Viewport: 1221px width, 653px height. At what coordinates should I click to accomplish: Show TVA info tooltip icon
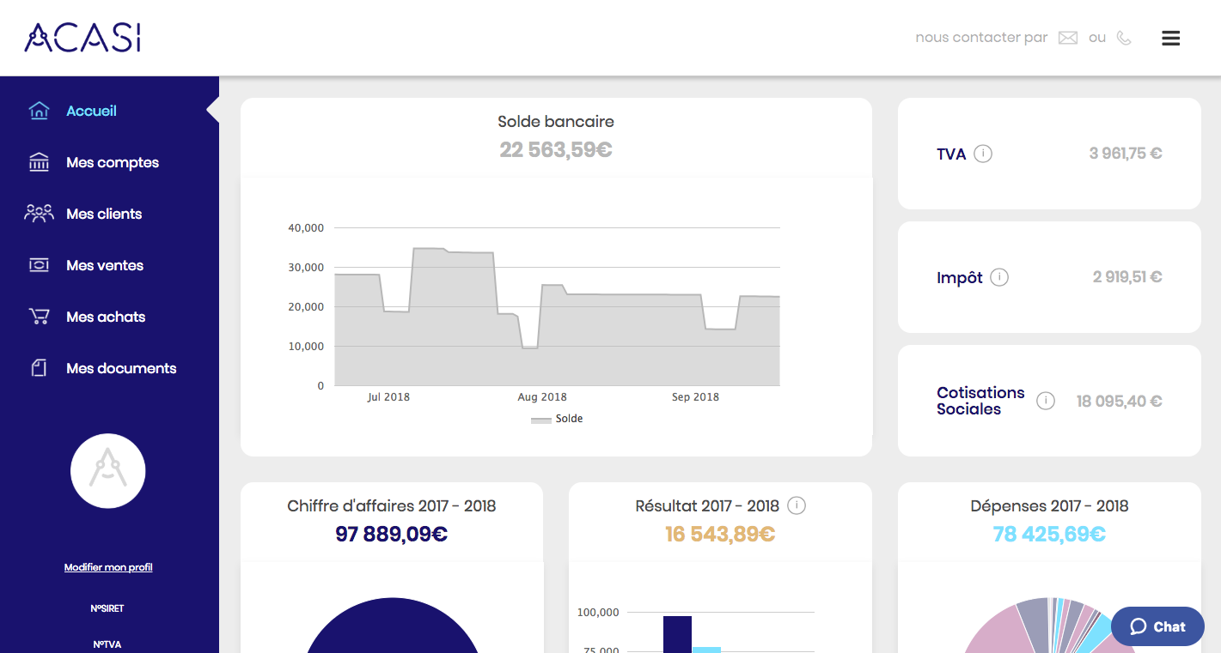pos(984,154)
